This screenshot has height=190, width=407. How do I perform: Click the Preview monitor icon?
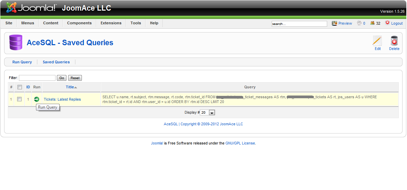[334, 23]
